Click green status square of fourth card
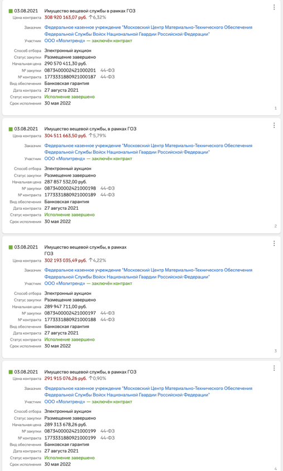 tap(11, 372)
